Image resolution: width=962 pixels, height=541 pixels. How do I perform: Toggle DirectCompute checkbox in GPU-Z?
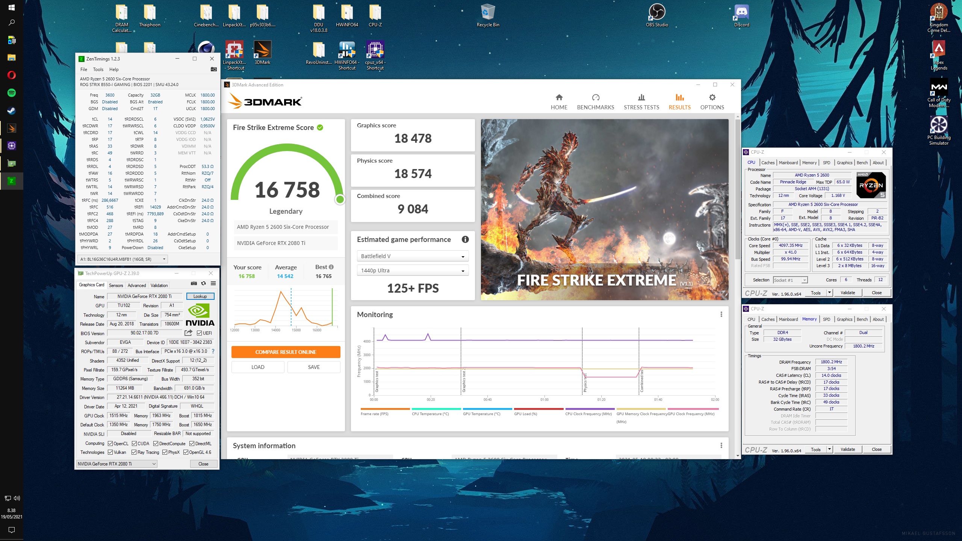point(156,443)
